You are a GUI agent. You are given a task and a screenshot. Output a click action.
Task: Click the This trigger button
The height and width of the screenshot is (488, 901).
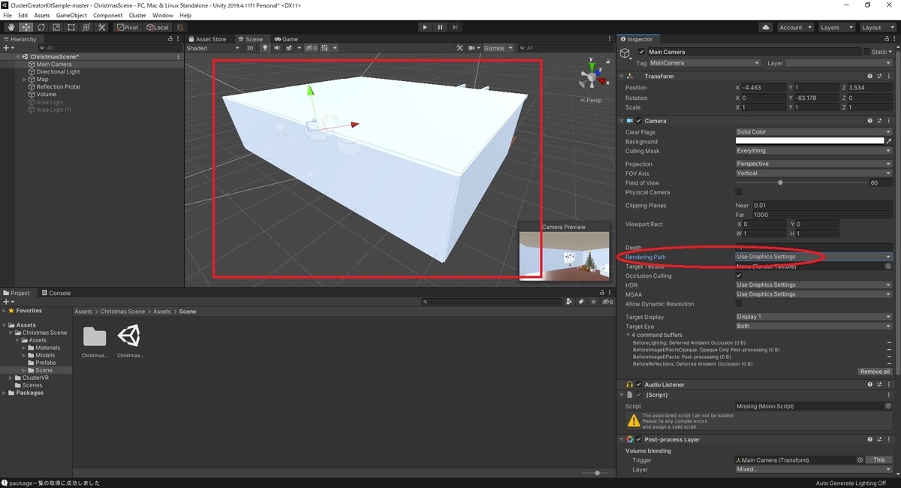879,460
